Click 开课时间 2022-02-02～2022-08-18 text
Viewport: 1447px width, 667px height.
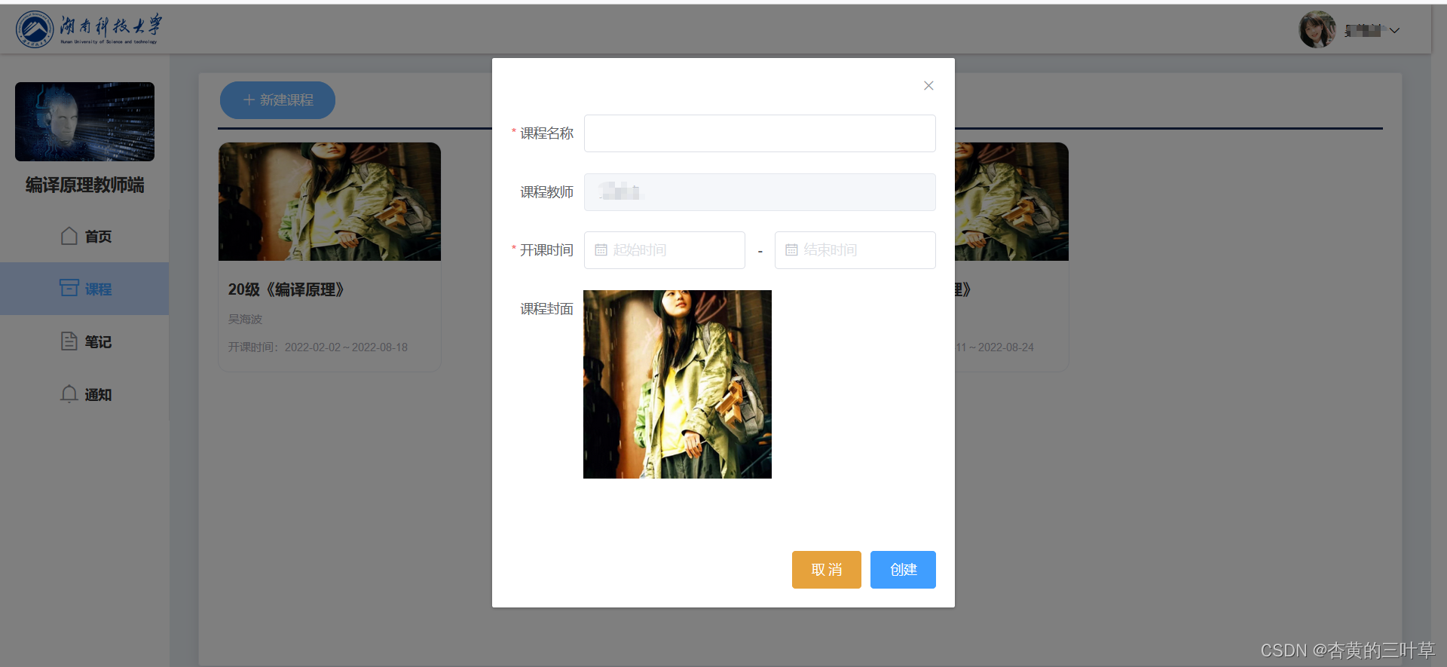click(317, 347)
